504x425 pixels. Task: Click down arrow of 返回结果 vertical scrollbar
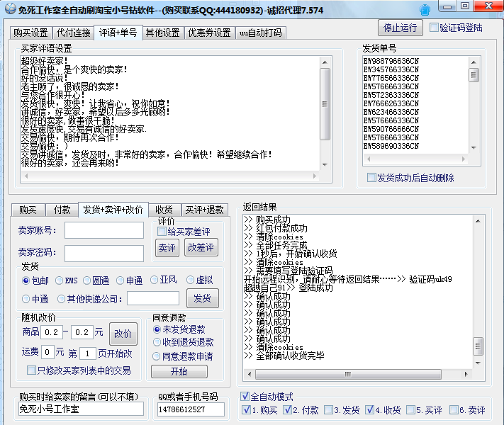pyautogui.click(x=478, y=361)
